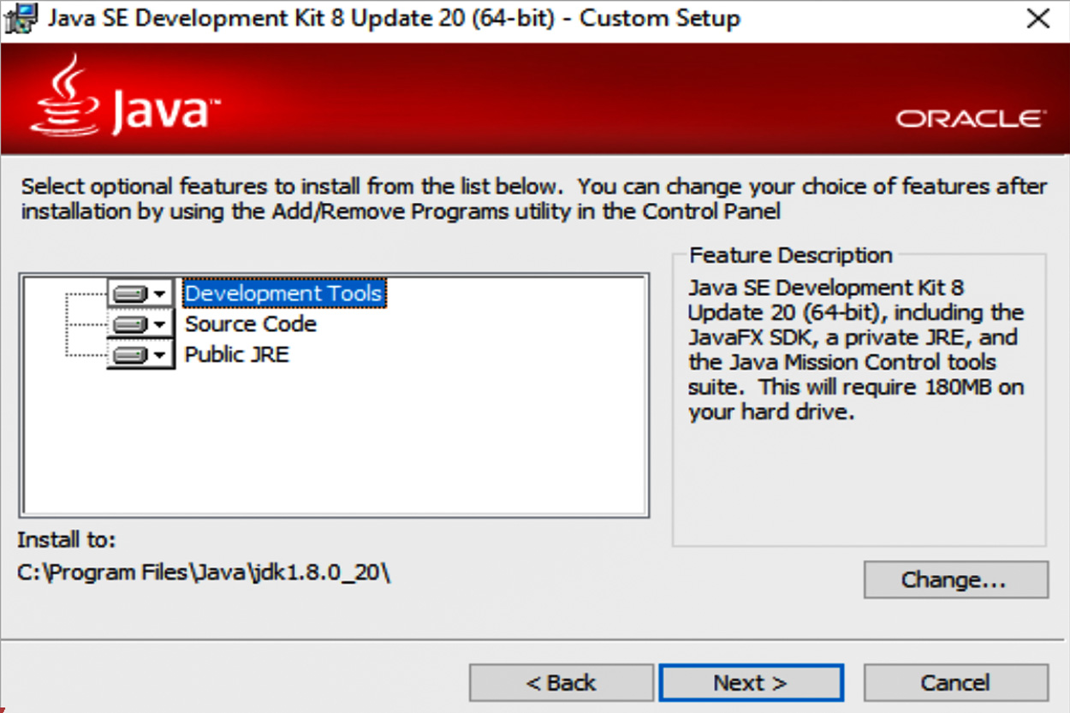Close the Custom Setup window

[x=1038, y=19]
